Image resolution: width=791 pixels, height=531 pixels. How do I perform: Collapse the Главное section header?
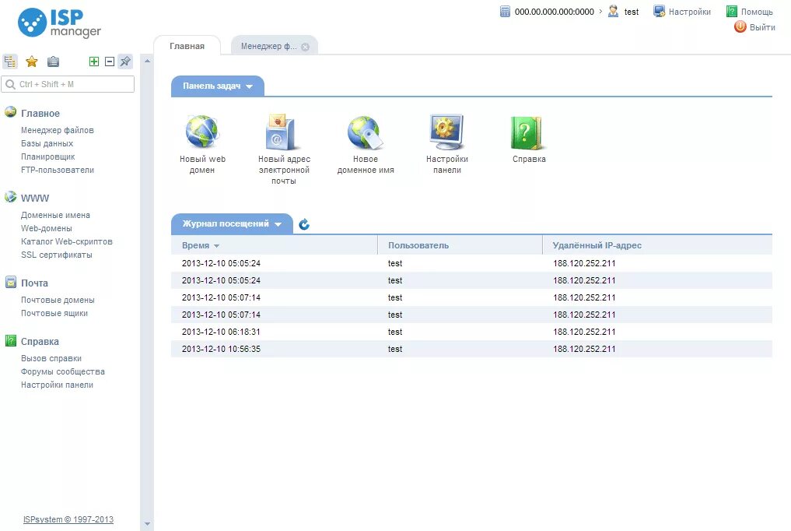click(x=40, y=114)
